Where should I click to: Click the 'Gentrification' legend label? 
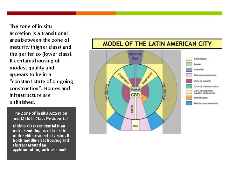click(201, 97)
